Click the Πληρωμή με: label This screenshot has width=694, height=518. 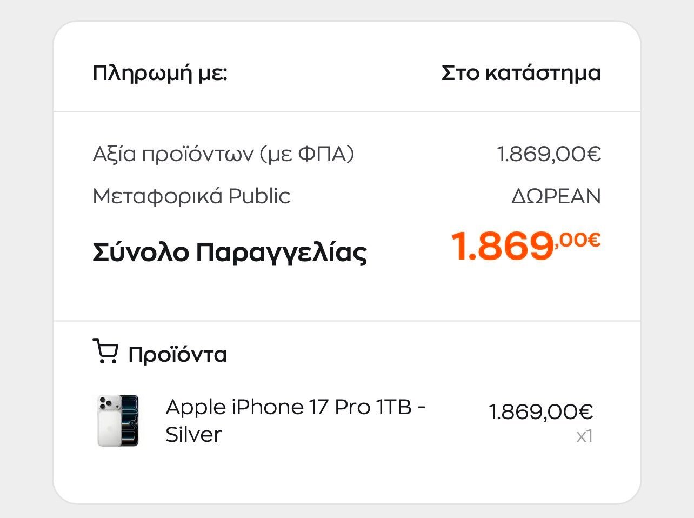[x=160, y=73]
